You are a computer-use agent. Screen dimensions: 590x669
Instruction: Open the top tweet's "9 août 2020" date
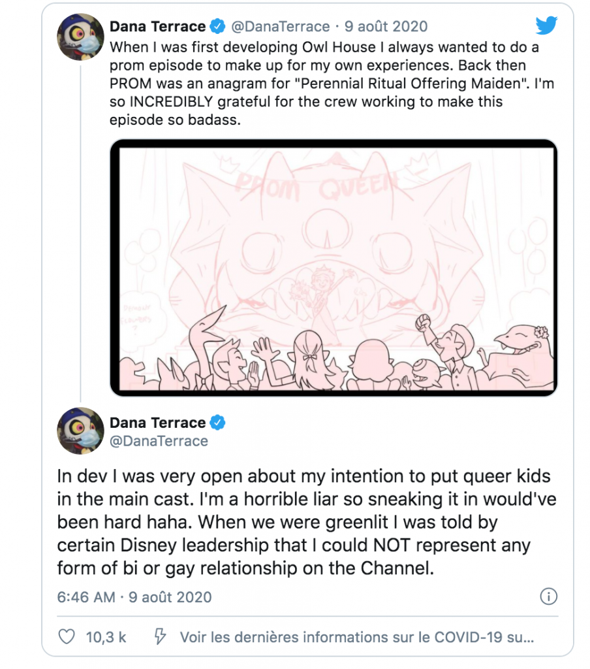tap(385, 27)
